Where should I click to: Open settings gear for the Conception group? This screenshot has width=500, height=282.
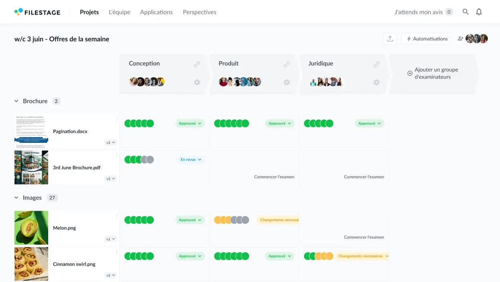(197, 82)
